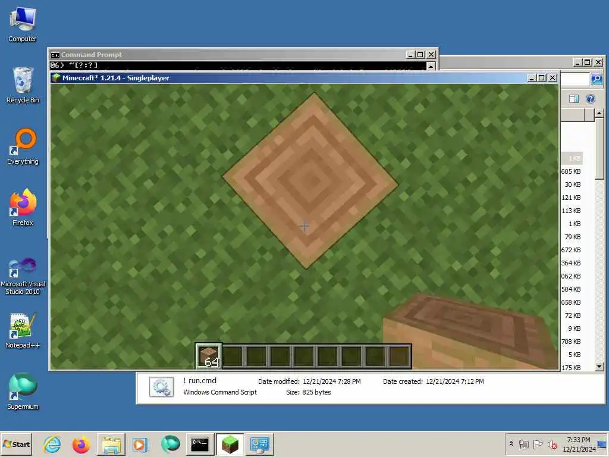The width and height of the screenshot is (609, 457).
Task: Select the file row showing 504 KB
Action: tap(571, 289)
